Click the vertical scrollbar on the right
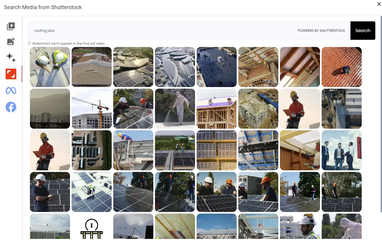Screen dimensions: 382x240 click(x=381, y=114)
